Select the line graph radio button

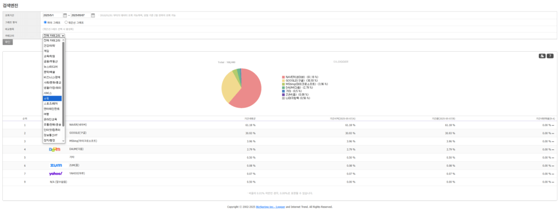click(66, 22)
